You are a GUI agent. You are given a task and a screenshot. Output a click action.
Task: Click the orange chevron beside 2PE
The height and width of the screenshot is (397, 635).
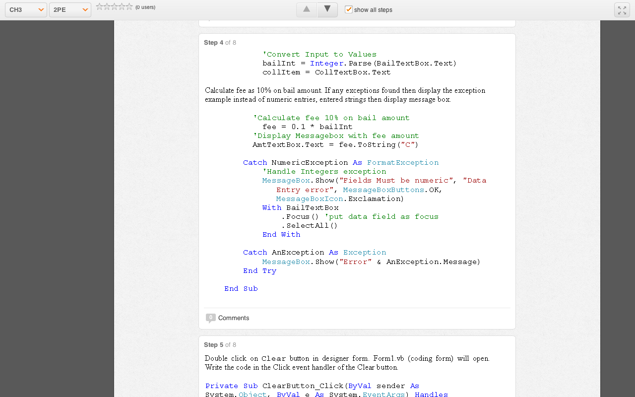tap(85, 10)
